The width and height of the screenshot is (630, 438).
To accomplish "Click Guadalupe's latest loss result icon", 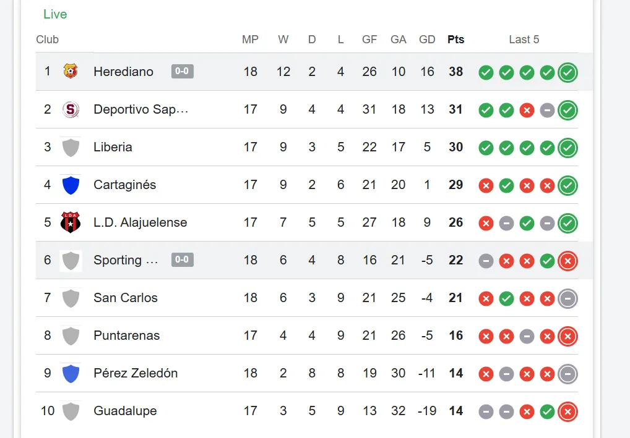I will [x=567, y=411].
